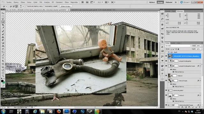Select the Path Selection tool
Screen dimensions: 204x114
(x=3, y=61)
